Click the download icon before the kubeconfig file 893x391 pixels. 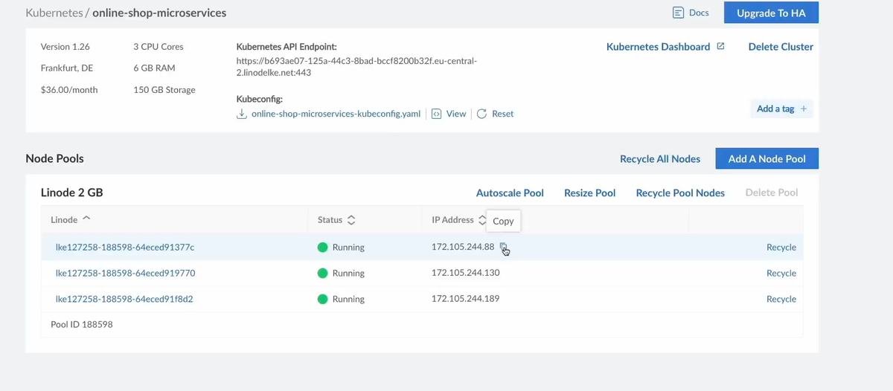click(241, 114)
